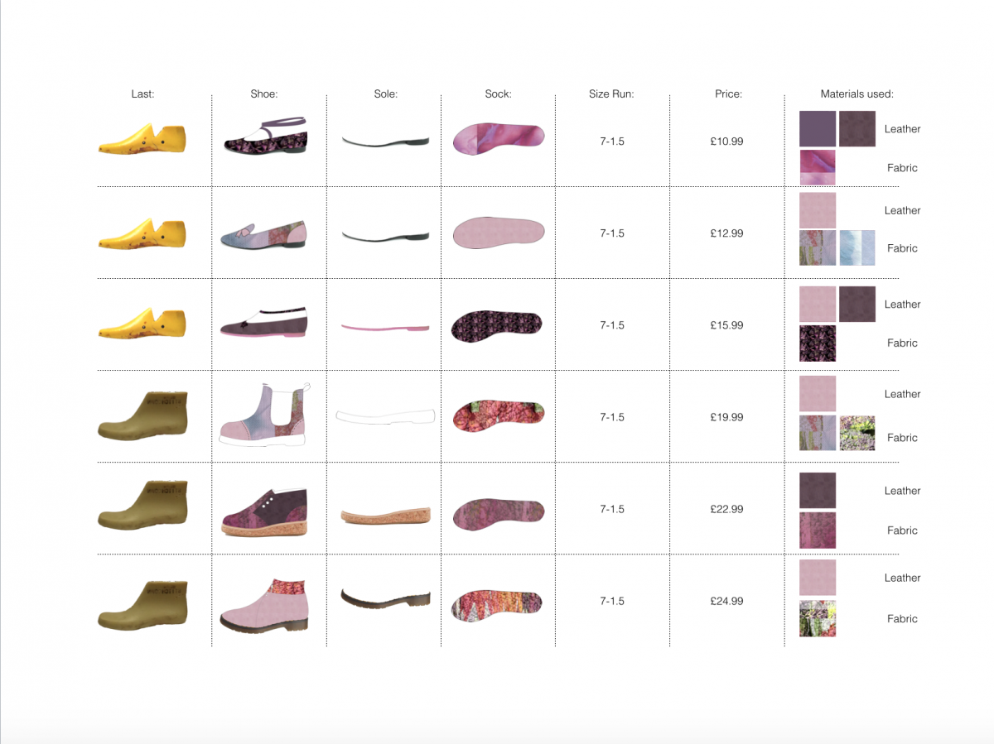Image resolution: width=994 pixels, height=744 pixels.
Task: Click the £19.99 price
Action: pos(726,417)
